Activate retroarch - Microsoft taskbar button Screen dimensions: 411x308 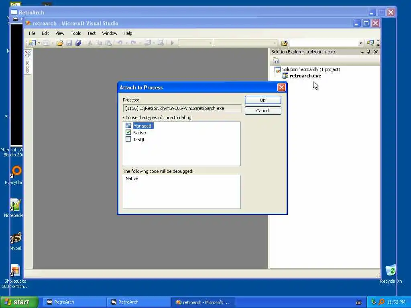tap(203, 302)
